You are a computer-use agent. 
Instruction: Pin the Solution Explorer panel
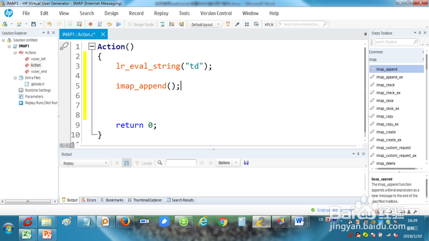(x=48, y=33)
